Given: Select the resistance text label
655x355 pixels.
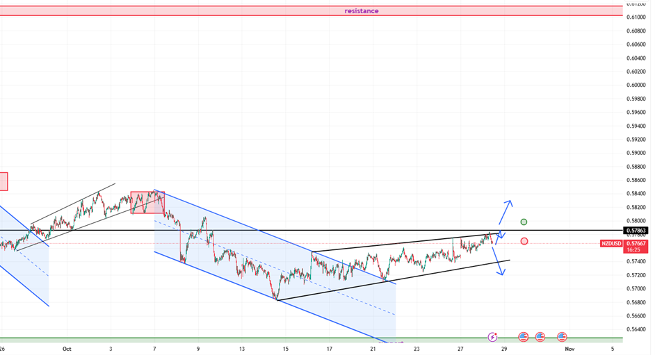Looking at the screenshot, I should 362,11.
